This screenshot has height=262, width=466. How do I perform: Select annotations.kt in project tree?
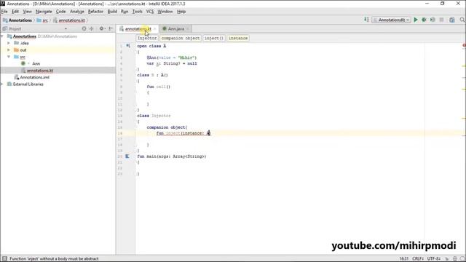40,71
